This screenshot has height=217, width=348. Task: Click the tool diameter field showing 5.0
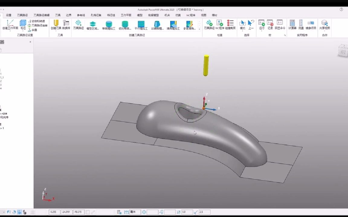coord(187,212)
